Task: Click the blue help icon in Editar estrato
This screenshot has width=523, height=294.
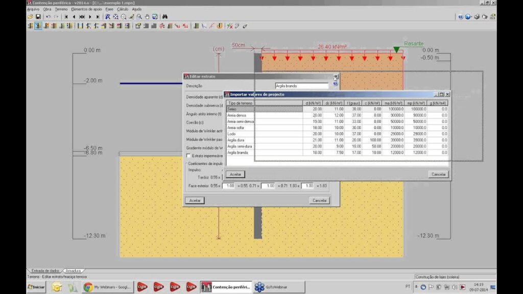Action: (x=336, y=83)
